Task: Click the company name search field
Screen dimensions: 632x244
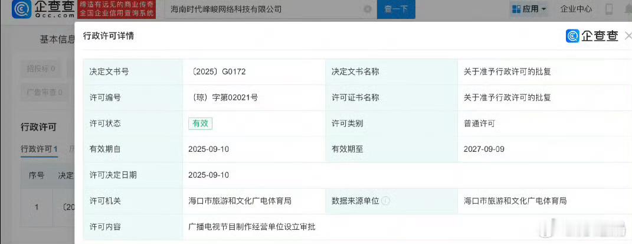Action: coord(270,9)
